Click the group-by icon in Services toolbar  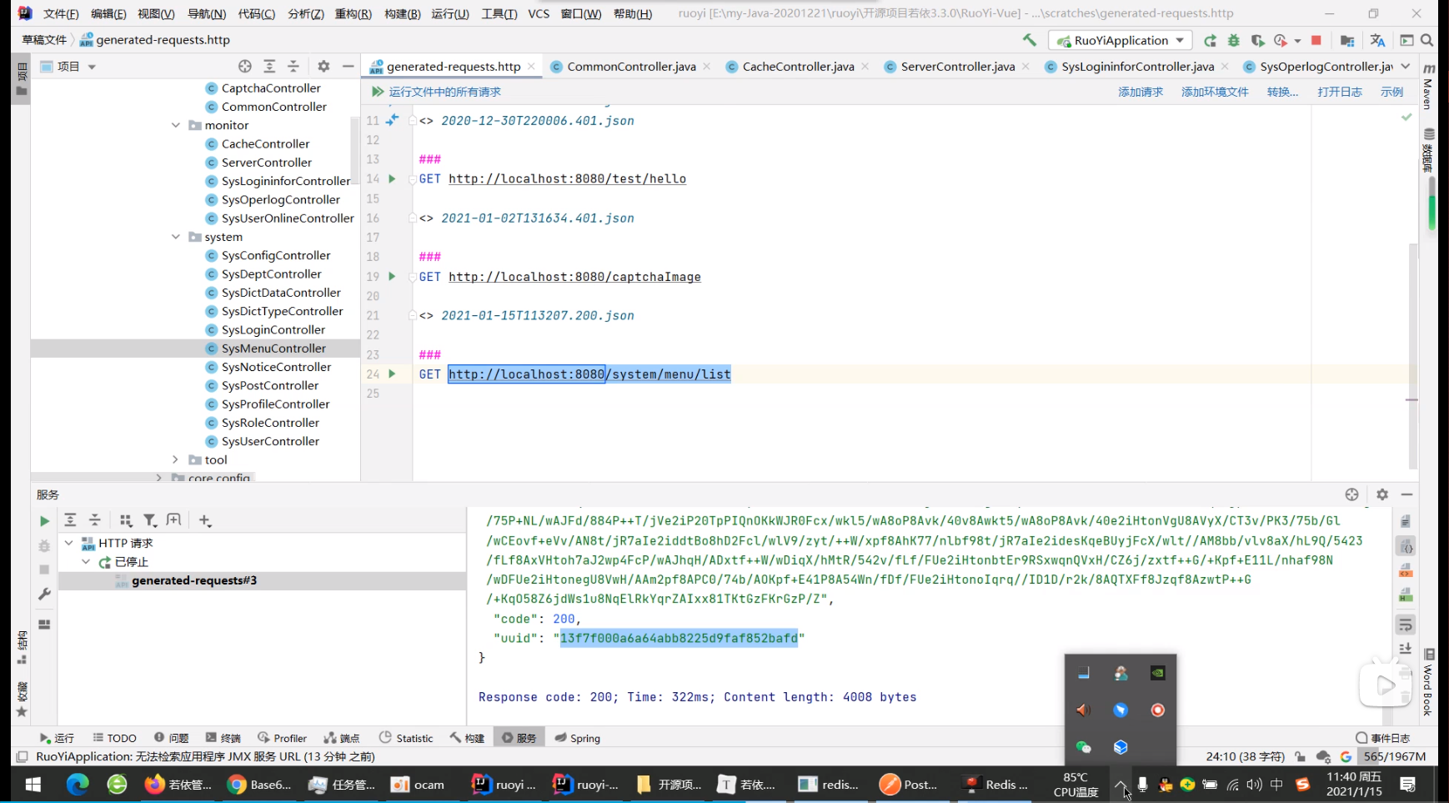coord(126,520)
